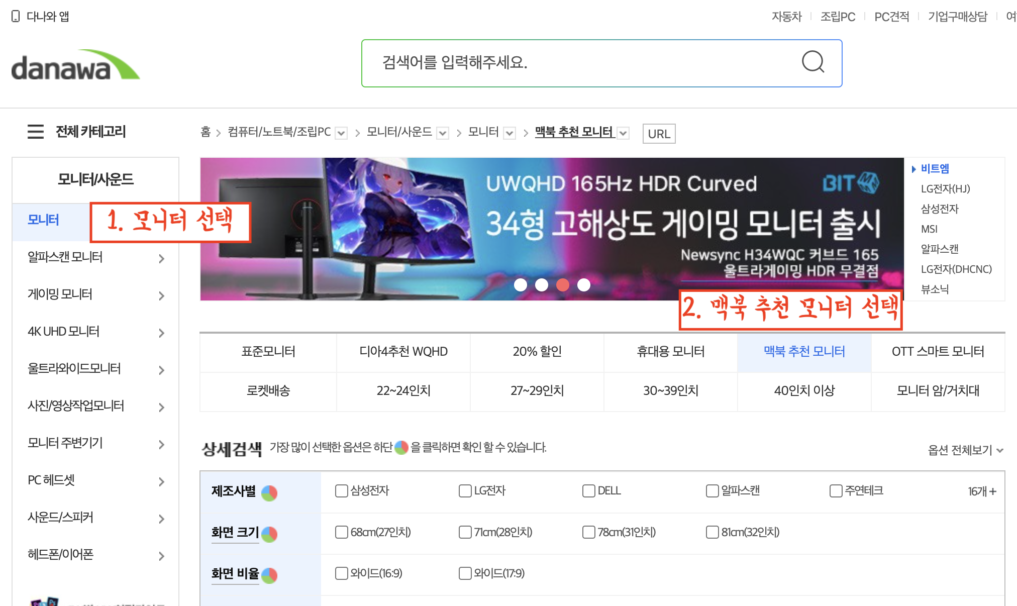
Task: Select the 맥북 추천 모니터 tab
Action: pyautogui.click(x=804, y=352)
